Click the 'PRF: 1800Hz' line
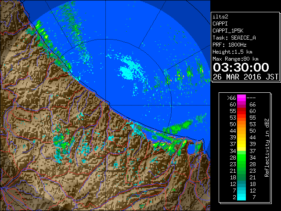281x211 pixels. coord(229,45)
